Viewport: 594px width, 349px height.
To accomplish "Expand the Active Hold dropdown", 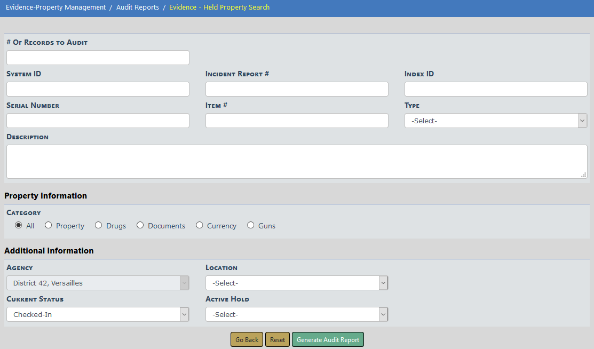I will point(296,314).
